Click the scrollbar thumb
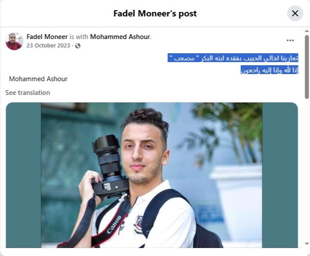 click(306, 67)
